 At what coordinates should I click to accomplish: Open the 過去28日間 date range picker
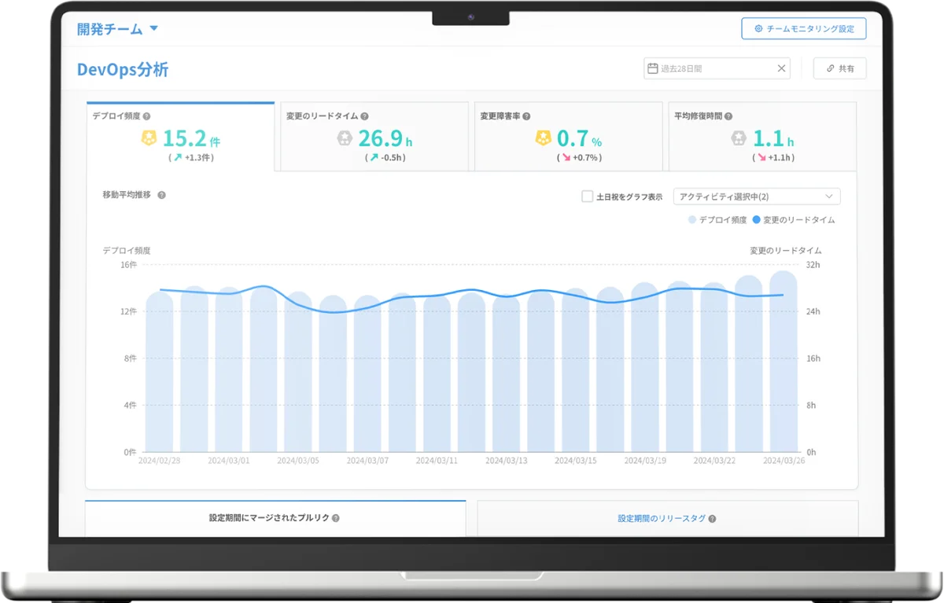712,68
